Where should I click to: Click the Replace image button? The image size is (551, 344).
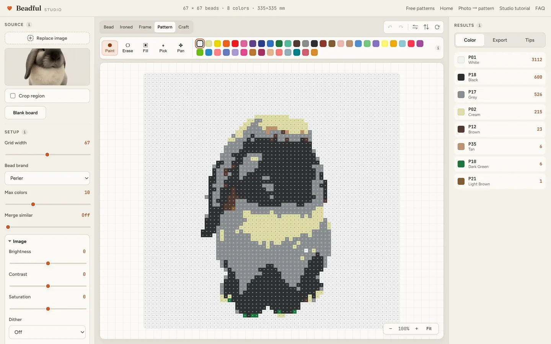[x=47, y=38]
